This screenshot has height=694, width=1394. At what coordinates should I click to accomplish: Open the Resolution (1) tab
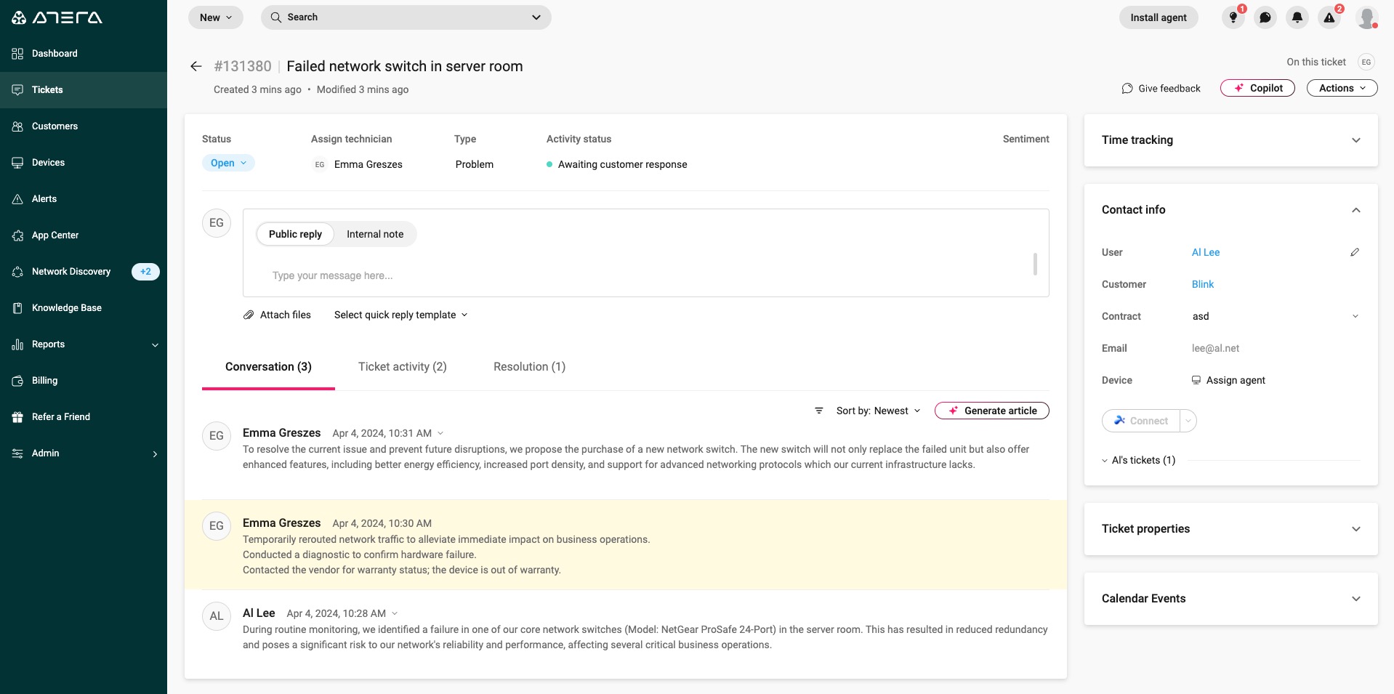(x=529, y=367)
